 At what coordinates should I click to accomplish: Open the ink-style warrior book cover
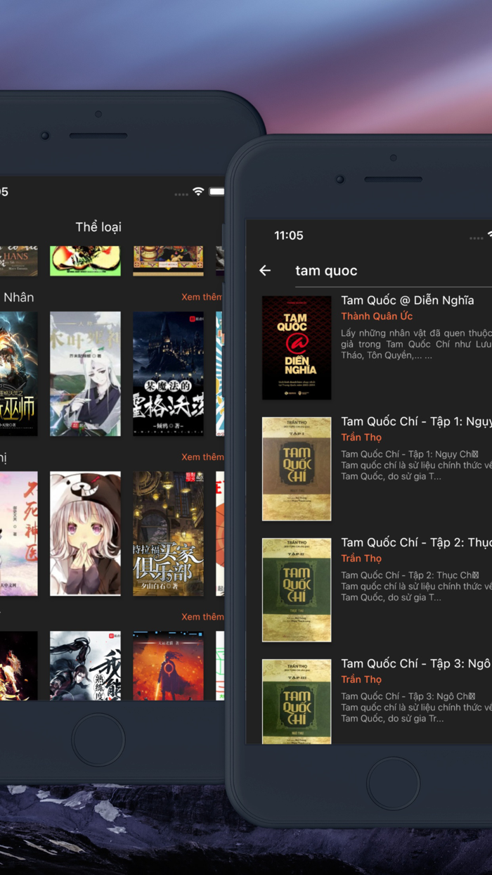[x=85, y=665]
